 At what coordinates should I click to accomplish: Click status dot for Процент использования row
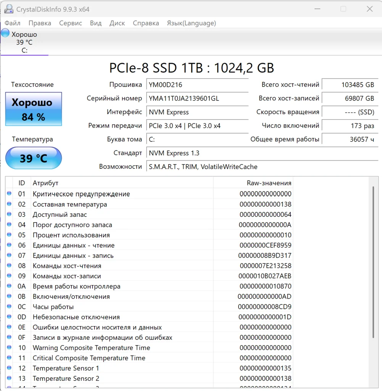tap(9, 235)
